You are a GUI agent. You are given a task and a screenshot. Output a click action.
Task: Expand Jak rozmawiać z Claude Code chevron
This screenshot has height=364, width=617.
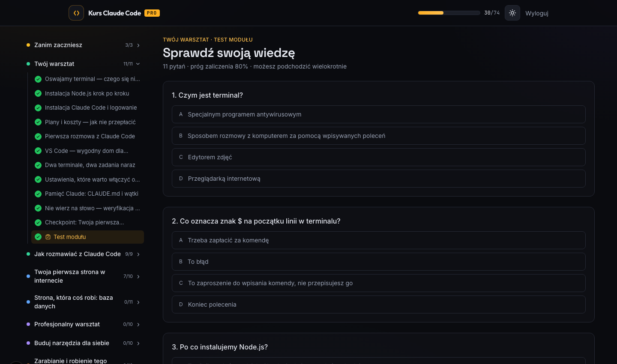[138, 254]
